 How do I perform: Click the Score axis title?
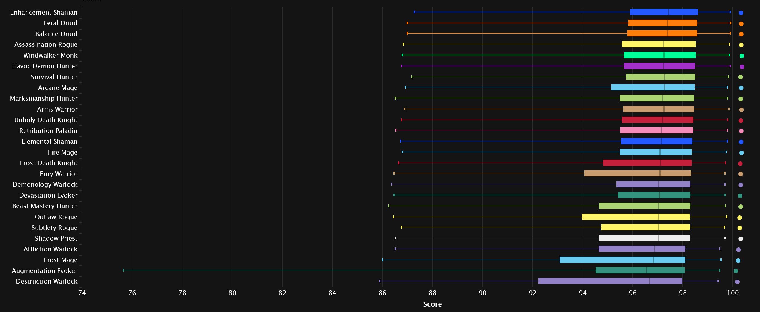coord(432,304)
